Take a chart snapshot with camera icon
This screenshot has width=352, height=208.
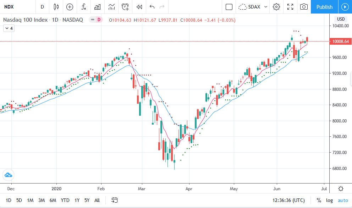click(x=304, y=7)
